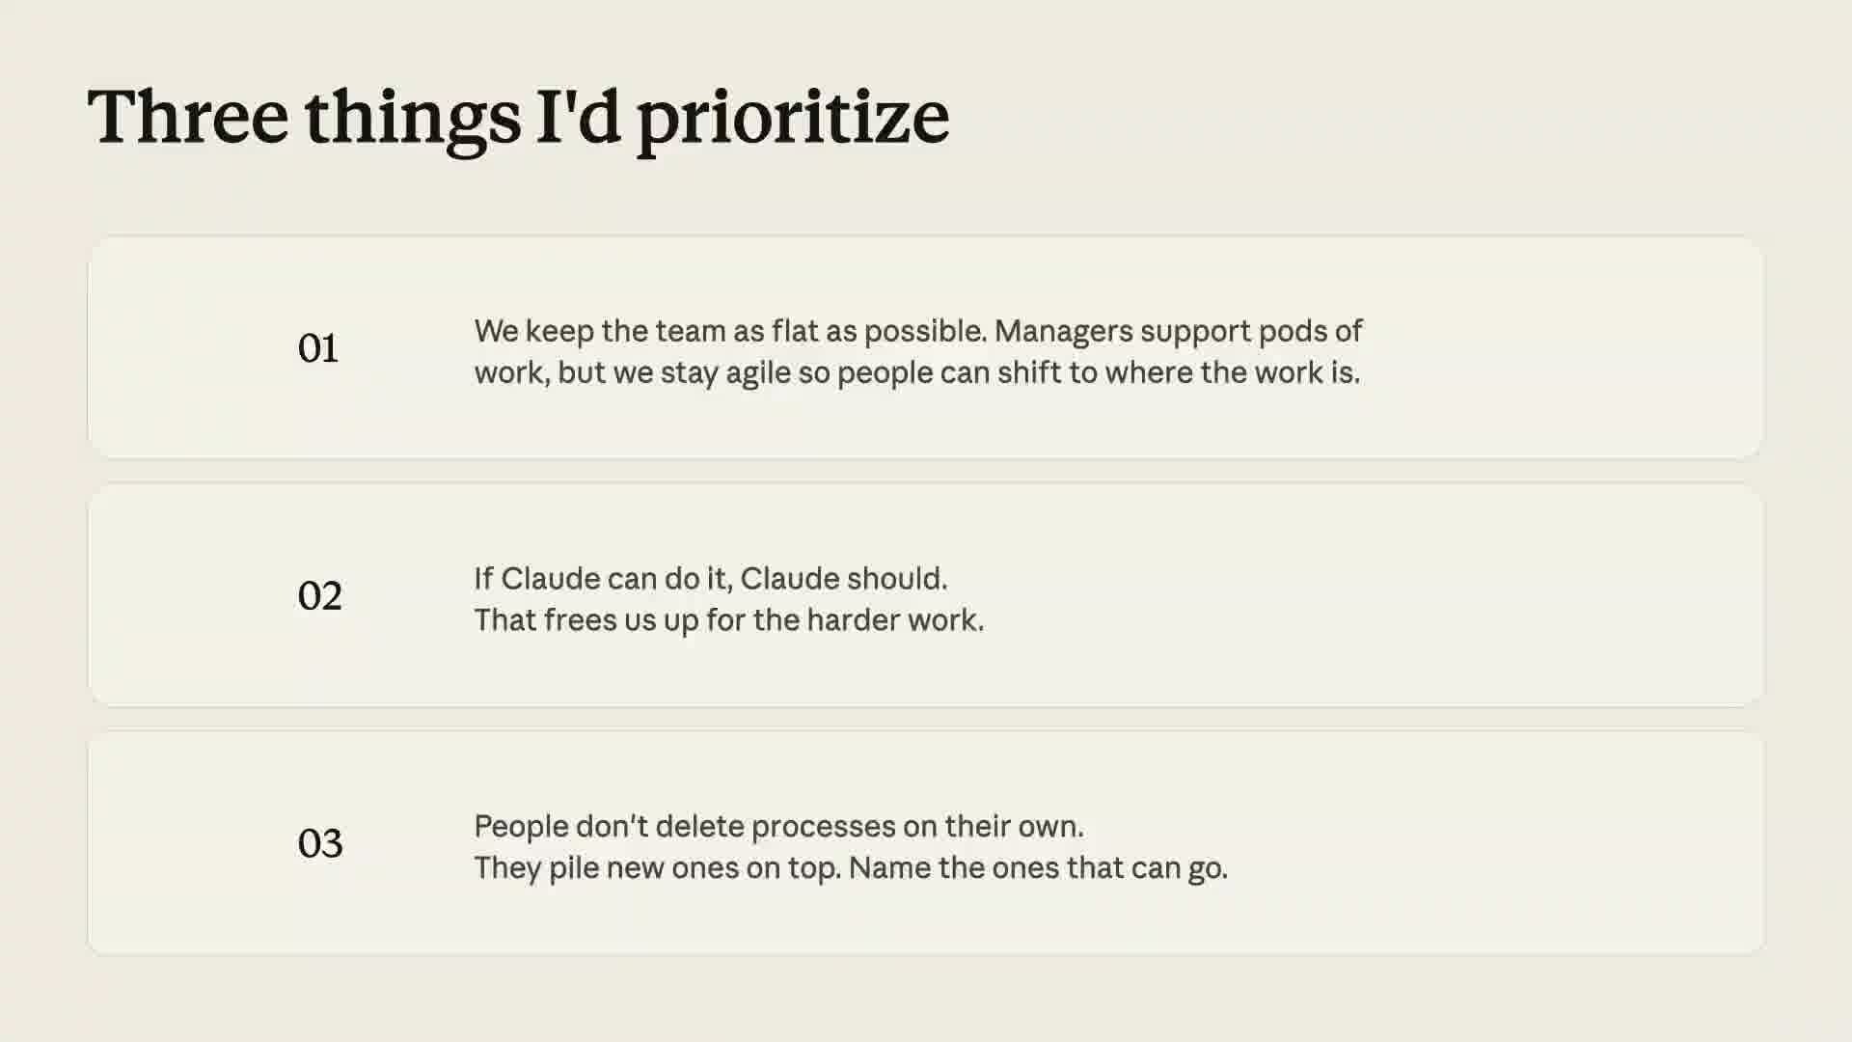Click the 'Three things I'd prioritize' slide title
Viewport: 1852px width, 1042px height.
[x=518, y=118]
